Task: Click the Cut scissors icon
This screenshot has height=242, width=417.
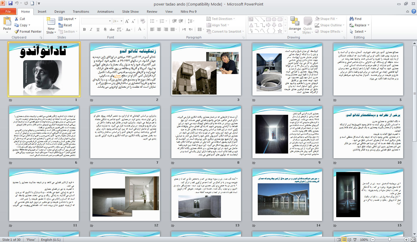Action: pyautogui.click(x=17, y=19)
